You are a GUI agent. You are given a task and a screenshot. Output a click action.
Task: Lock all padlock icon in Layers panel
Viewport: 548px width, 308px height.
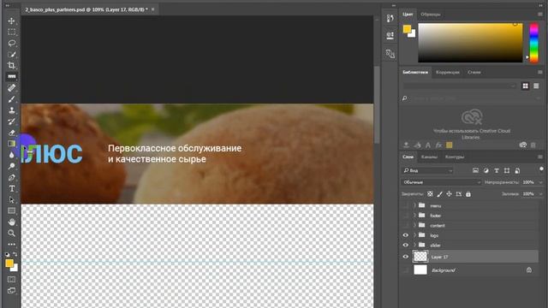point(468,194)
